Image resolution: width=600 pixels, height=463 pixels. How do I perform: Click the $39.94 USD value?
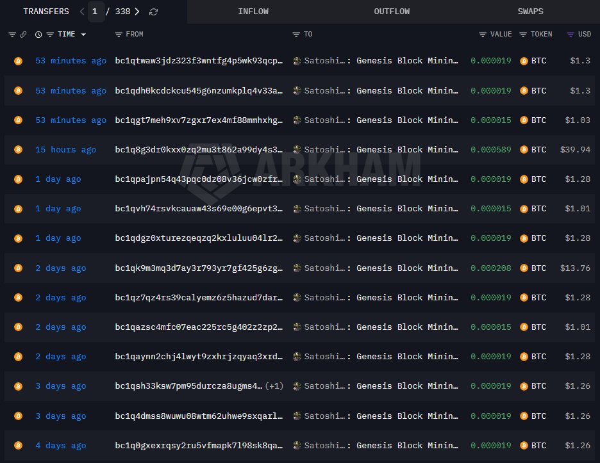click(575, 149)
